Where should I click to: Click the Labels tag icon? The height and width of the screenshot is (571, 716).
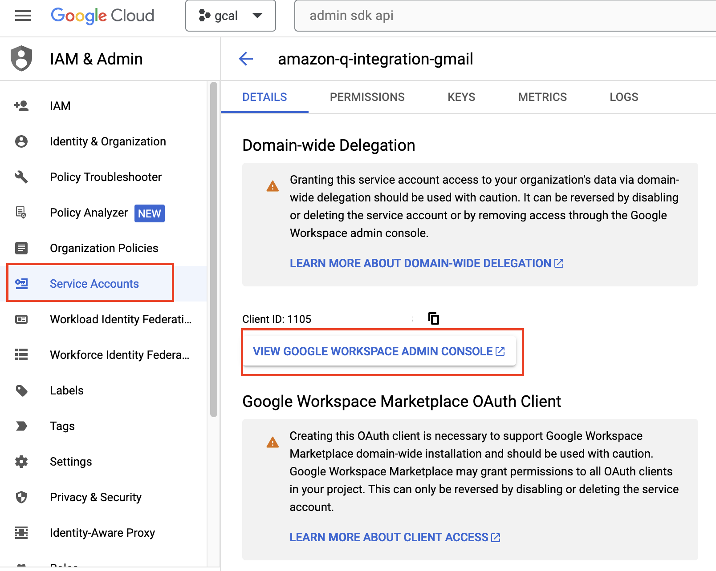pos(21,390)
